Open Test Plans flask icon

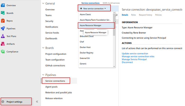3,36
